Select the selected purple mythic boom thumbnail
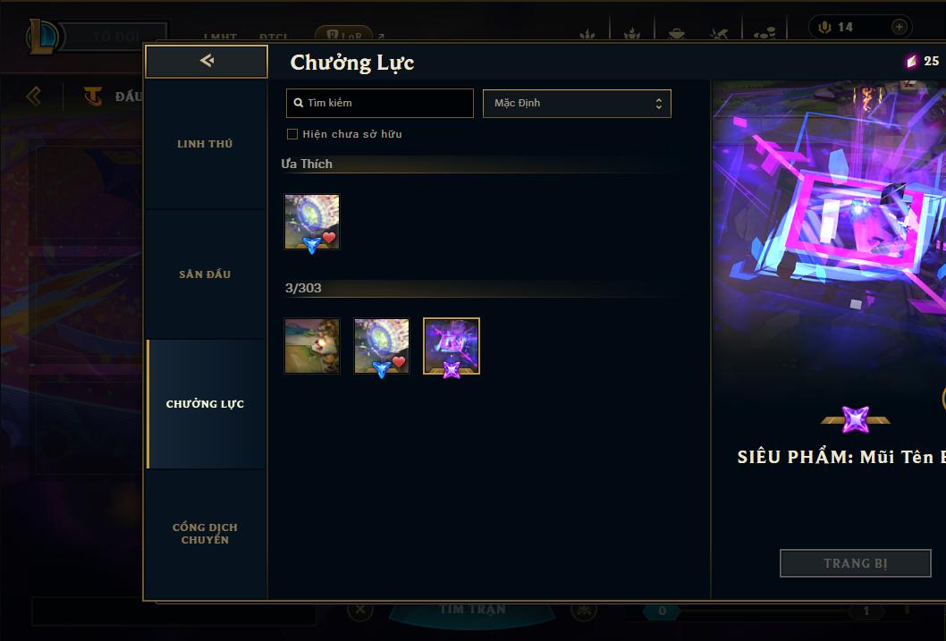The width and height of the screenshot is (946, 641). tap(452, 346)
